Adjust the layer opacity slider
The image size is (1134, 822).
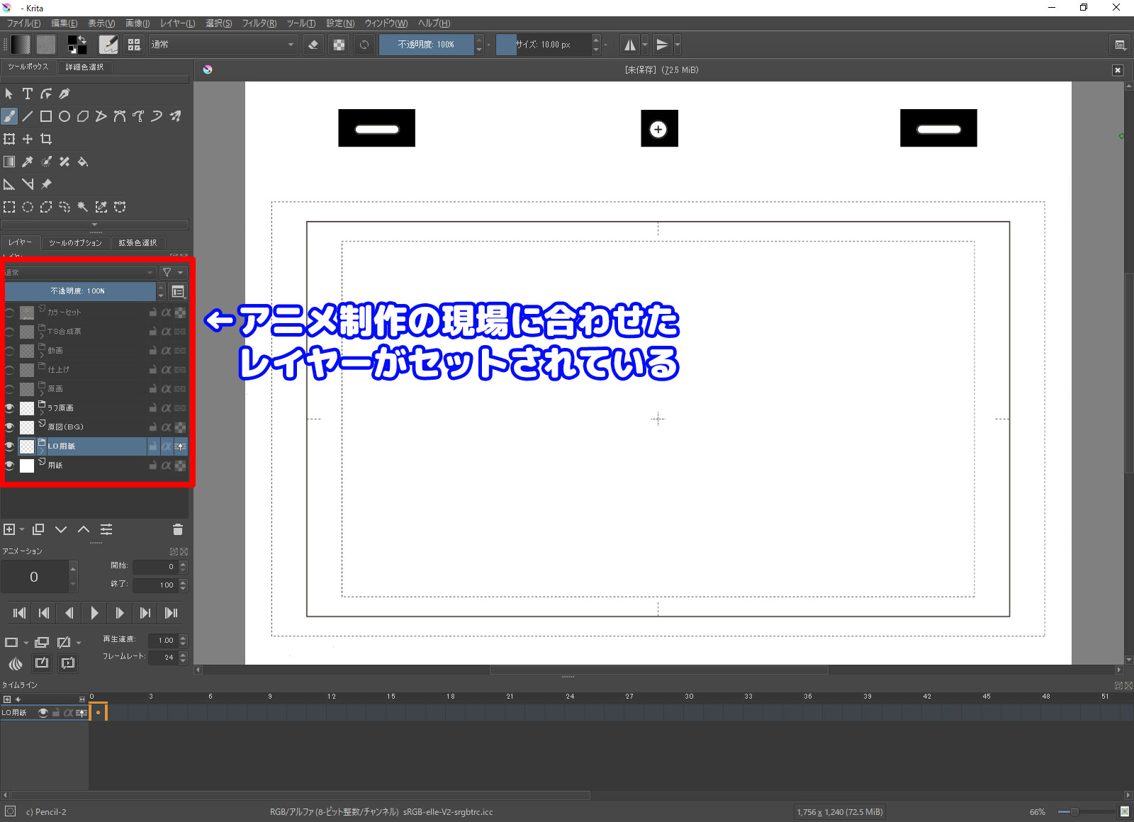[80, 291]
